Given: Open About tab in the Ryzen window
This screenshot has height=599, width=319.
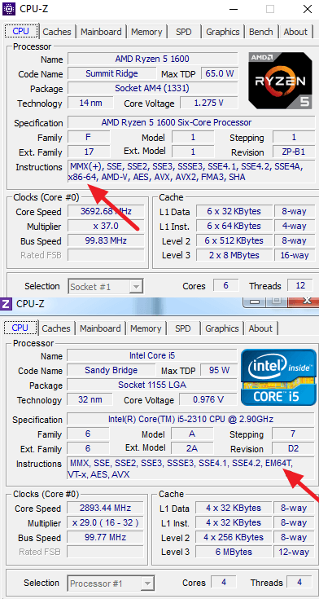Looking at the screenshot, I should click(295, 32).
